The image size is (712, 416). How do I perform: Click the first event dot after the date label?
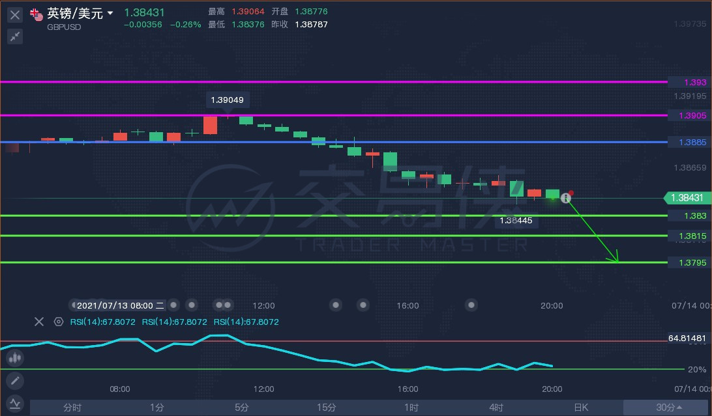pos(173,305)
